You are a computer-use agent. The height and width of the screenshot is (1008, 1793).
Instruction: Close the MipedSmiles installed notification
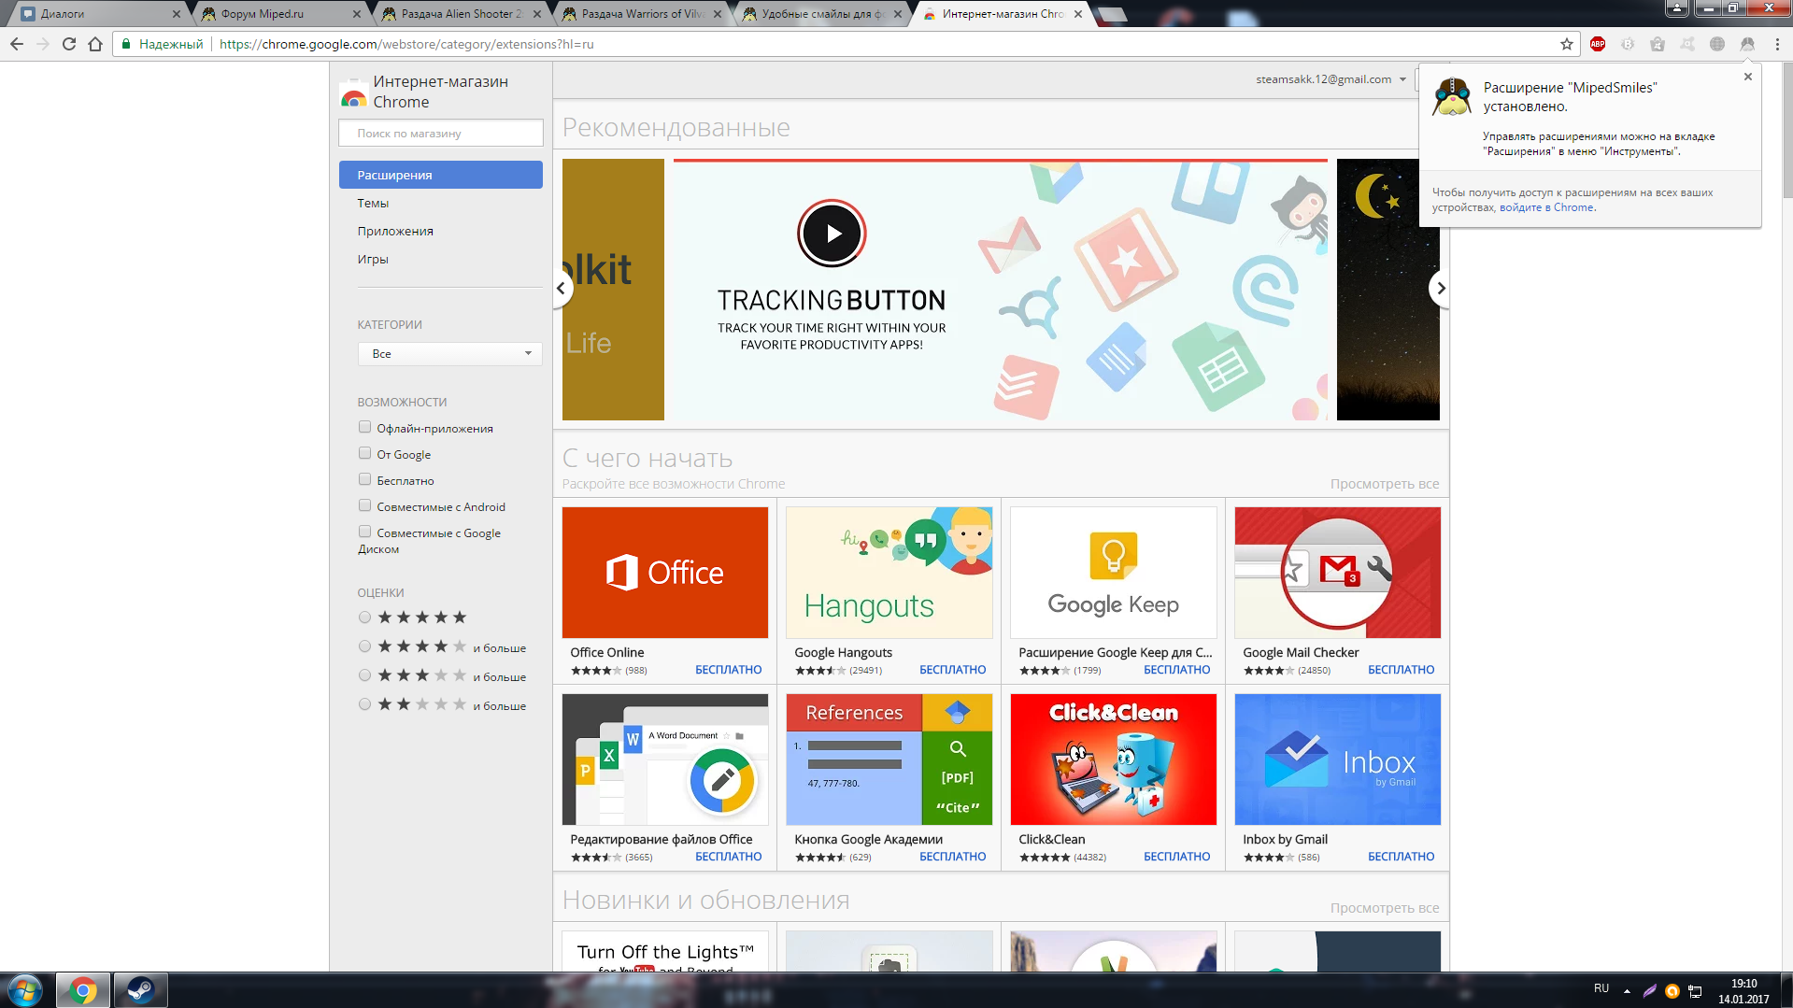[1748, 77]
